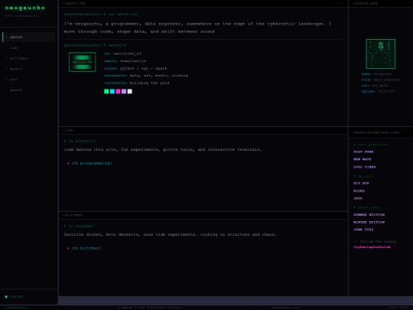413x310 pixels.
Task: Click the cyan color swatch
Action: tap(112, 91)
